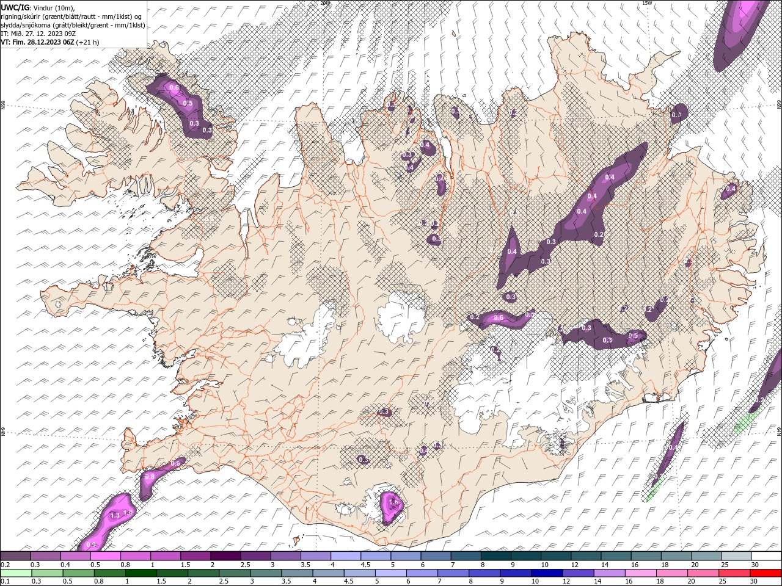Click the bright magenta 0.5 swatch in snow legend

[x=106, y=556]
